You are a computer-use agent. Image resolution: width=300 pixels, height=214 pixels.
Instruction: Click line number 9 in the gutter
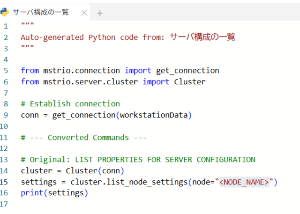[6, 115]
